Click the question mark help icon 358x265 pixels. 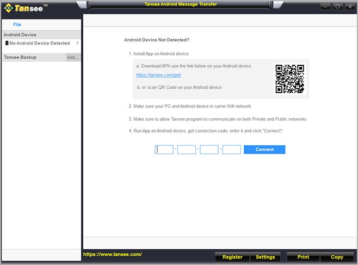[x=77, y=43]
